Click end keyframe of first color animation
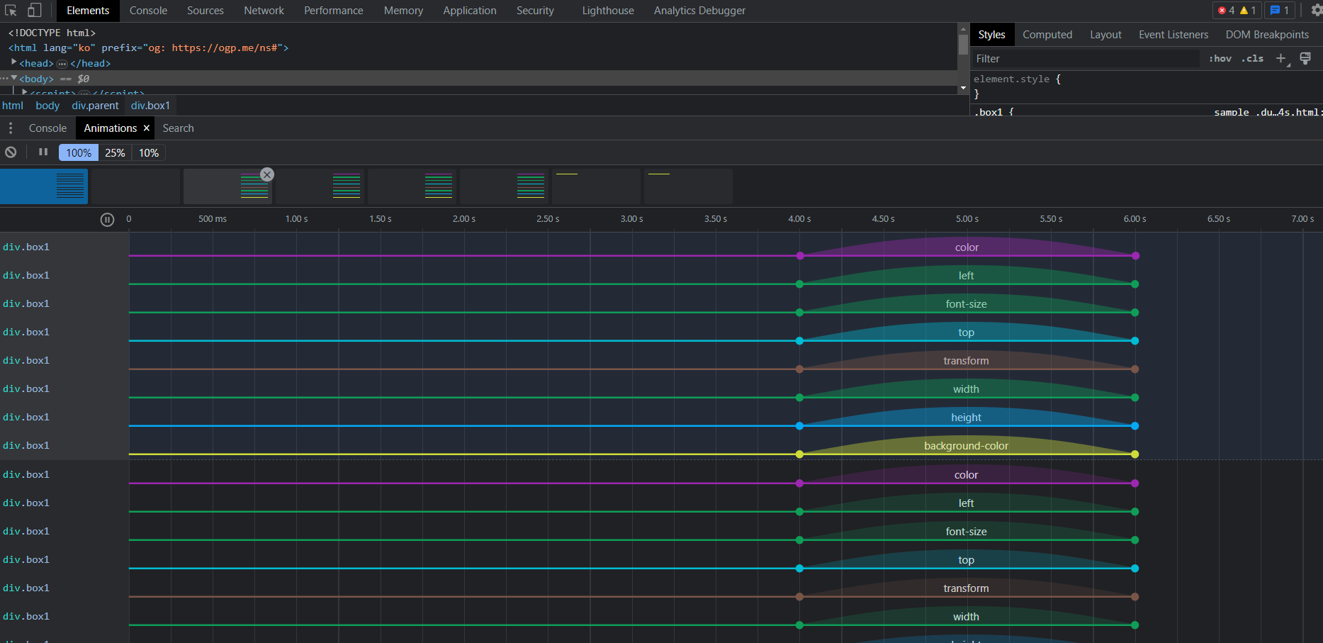1323x643 pixels. point(1135,256)
